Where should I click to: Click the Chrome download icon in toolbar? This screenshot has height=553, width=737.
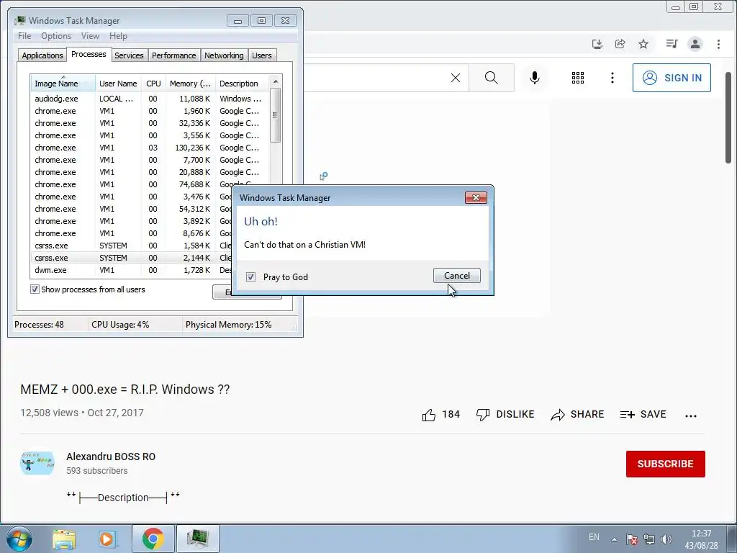click(x=597, y=44)
